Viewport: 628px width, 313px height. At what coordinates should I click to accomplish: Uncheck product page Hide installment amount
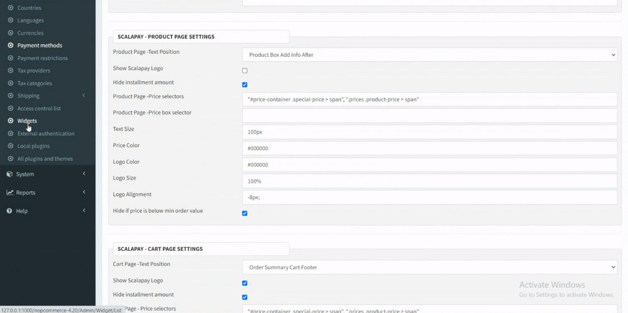pos(245,85)
